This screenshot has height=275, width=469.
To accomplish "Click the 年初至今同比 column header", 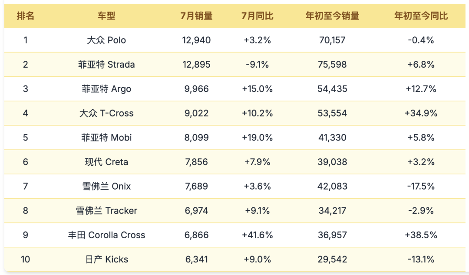I will tap(421, 16).
